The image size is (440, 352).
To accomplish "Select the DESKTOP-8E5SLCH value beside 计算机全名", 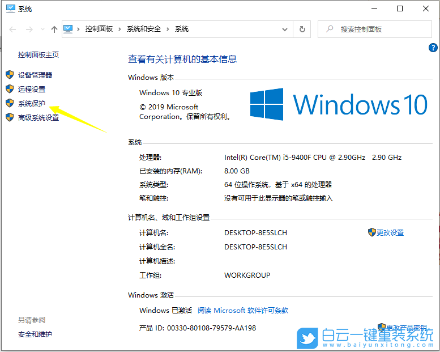I will pos(255,247).
